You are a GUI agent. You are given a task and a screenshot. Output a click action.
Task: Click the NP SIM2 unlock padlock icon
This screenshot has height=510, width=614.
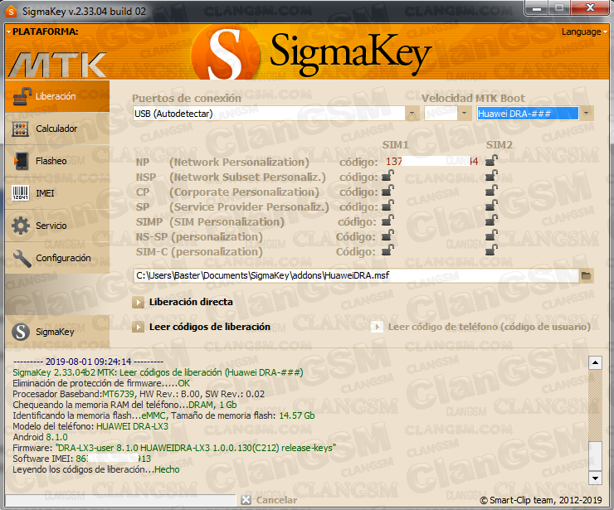[x=491, y=161]
